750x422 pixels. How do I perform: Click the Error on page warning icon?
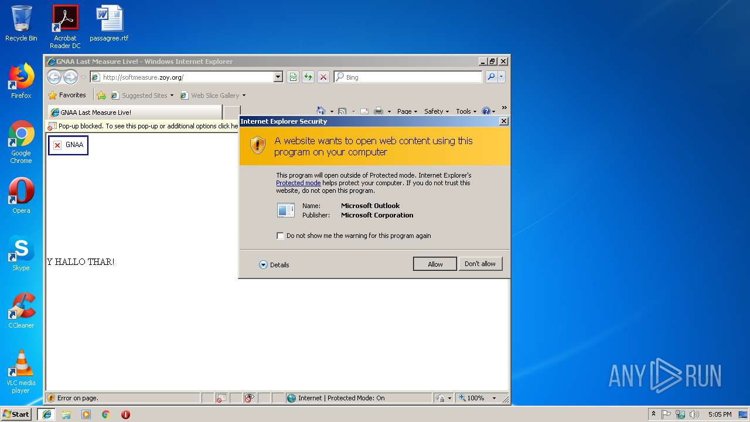coord(51,398)
